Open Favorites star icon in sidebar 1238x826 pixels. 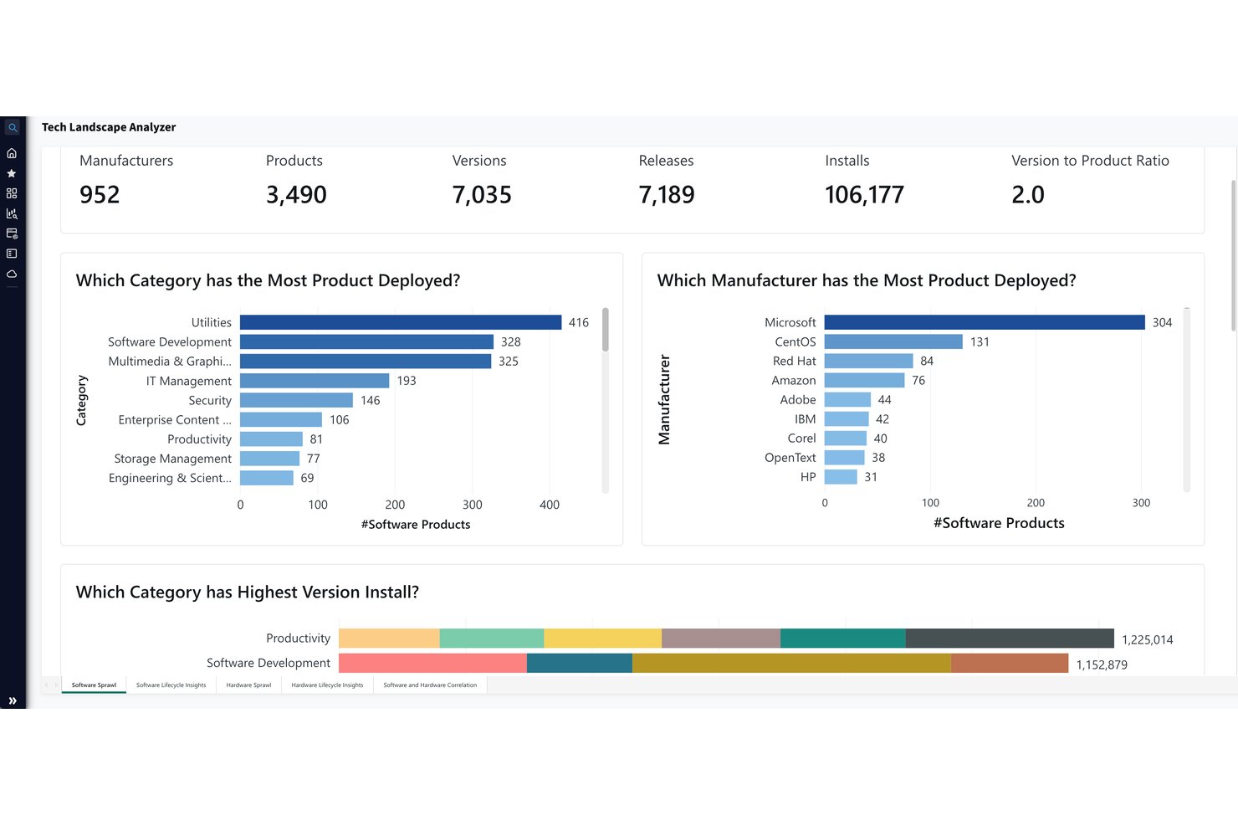(x=12, y=173)
